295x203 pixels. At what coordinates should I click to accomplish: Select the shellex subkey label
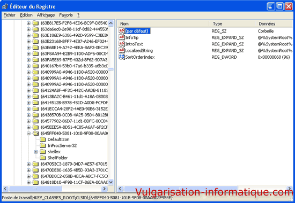click(54, 152)
